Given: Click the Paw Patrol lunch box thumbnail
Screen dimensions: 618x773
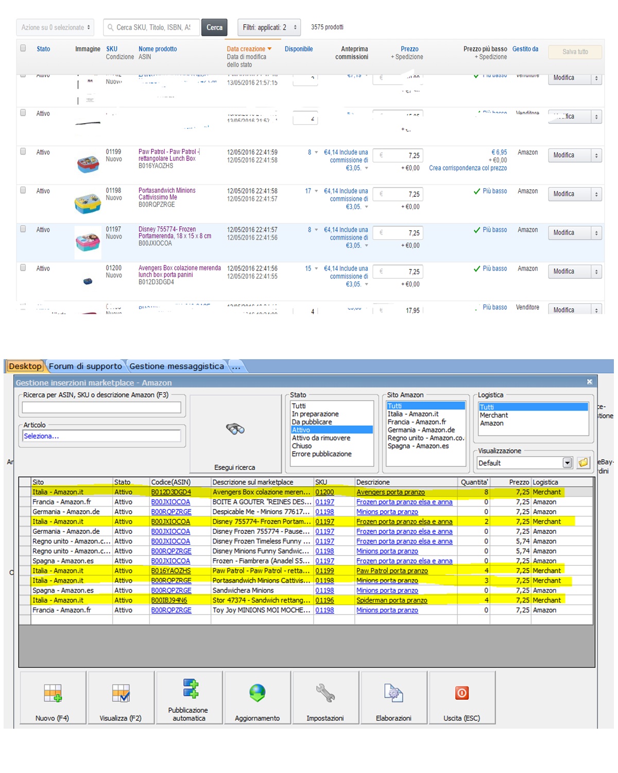Looking at the screenshot, I should tap(88, 164).
